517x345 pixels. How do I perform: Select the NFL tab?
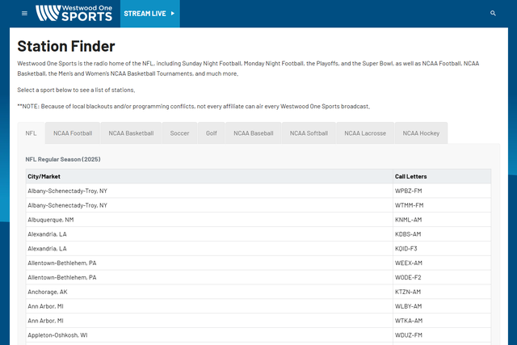(31, 133)
